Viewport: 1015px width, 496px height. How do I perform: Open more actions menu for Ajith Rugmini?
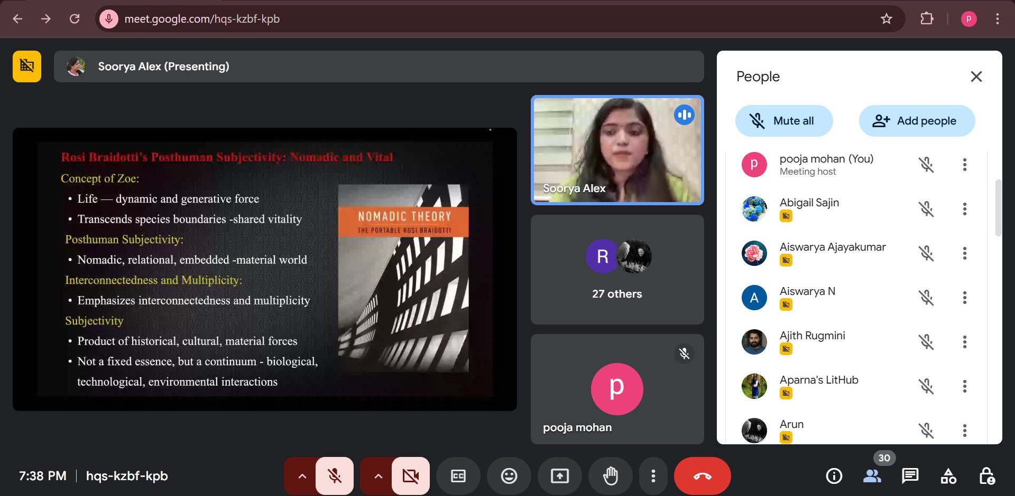[965, 342]
